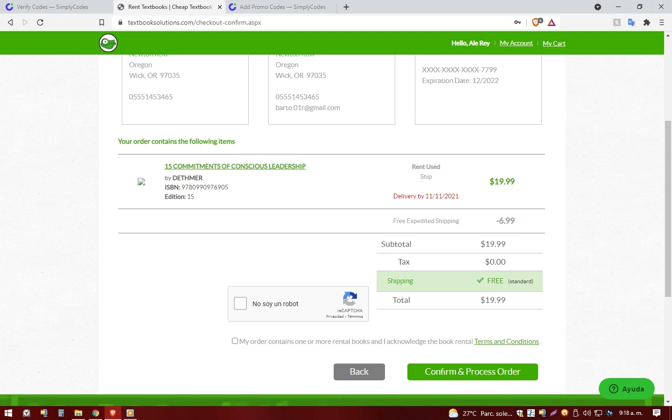Click the $19.99 item price

[x=502, y=182]
